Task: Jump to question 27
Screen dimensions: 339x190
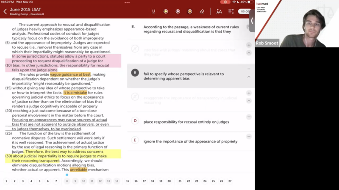Action: 230,181
